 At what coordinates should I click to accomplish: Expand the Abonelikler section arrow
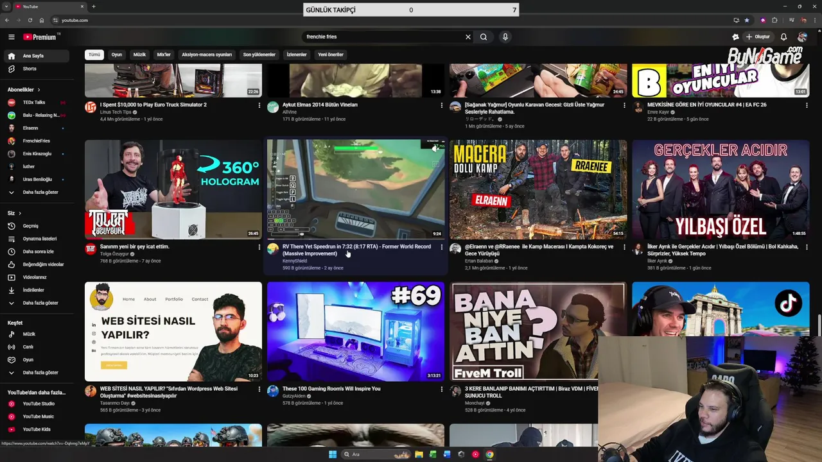point(39,90)
